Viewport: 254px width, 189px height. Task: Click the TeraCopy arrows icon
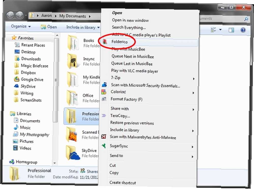point(104,116)
